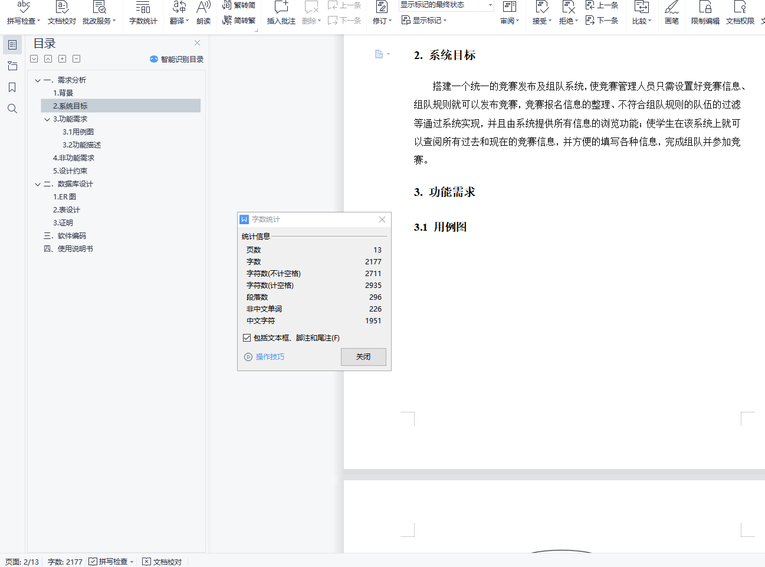Click the correction service (批改服务) icon
Viewport: 765px width, 567px height.
(x=99, y=7)
